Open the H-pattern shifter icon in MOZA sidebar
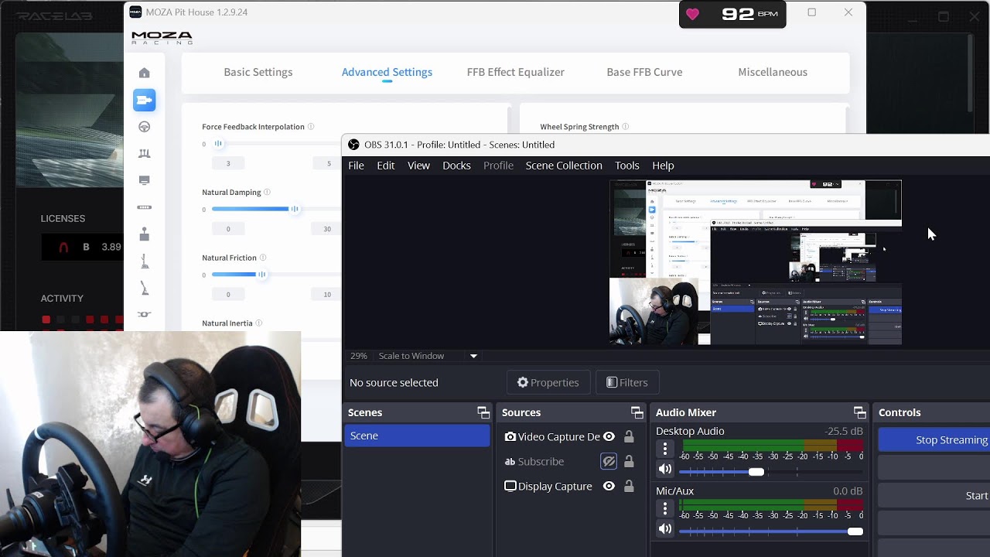The height and width of the screenshot is (557, 990). click(145, 234)
